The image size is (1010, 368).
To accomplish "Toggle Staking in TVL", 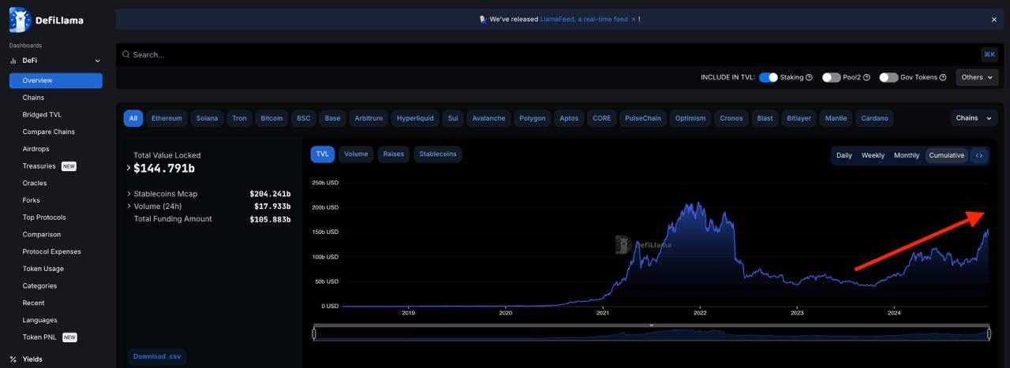I will [768, 77].
